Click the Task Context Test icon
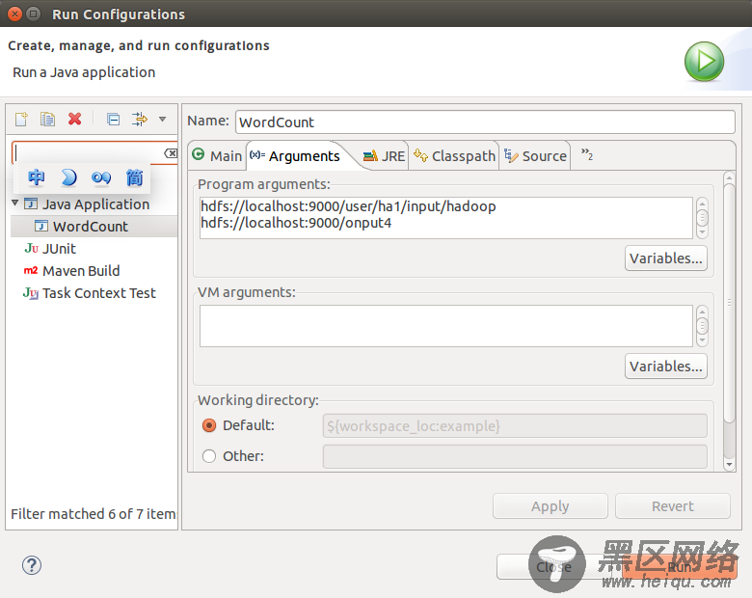The image size is (752, 598). point(31,293)
